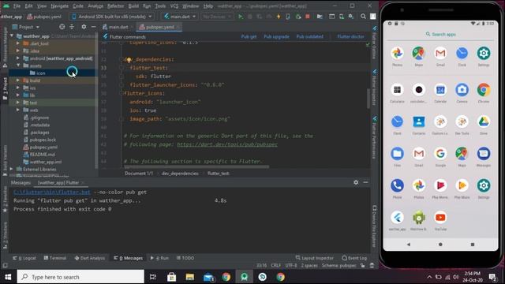
Task: Collapse the assets folder
Action: click(x=18, y=65)
